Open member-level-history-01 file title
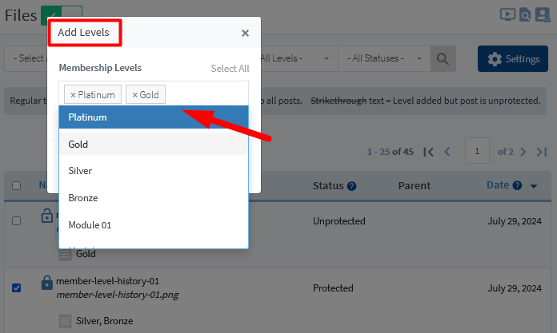The image size is (557, 333). click(x=107, y=281)
